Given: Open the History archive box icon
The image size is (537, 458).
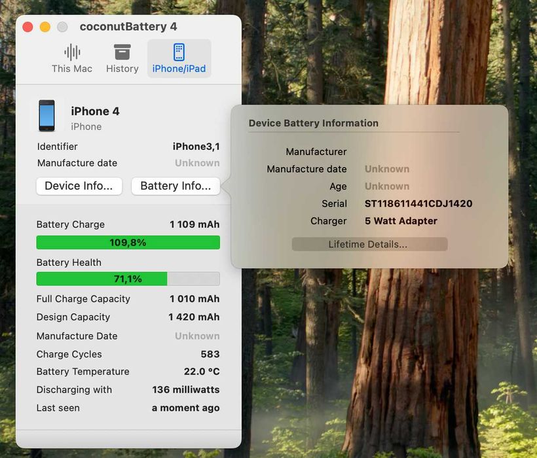Looking at the screenshot, I should [122, 52].
